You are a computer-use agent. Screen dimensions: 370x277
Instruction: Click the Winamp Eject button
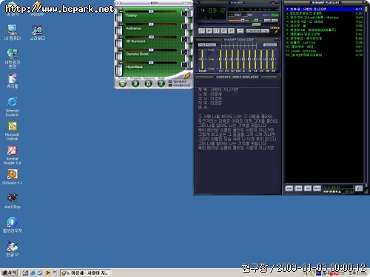coord(240,31)
